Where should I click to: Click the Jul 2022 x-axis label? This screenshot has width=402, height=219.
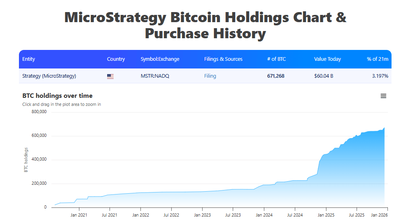171,215
